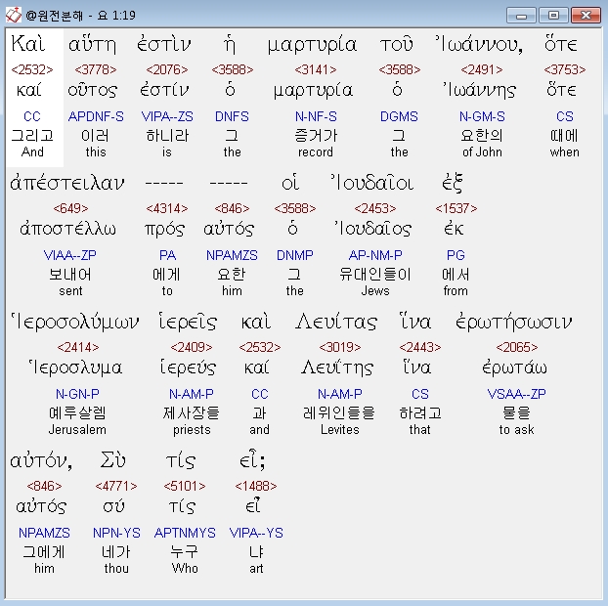Open Strong's number <4314>
The width and height of the screenshot is (608, 606).
pos(167,208)
